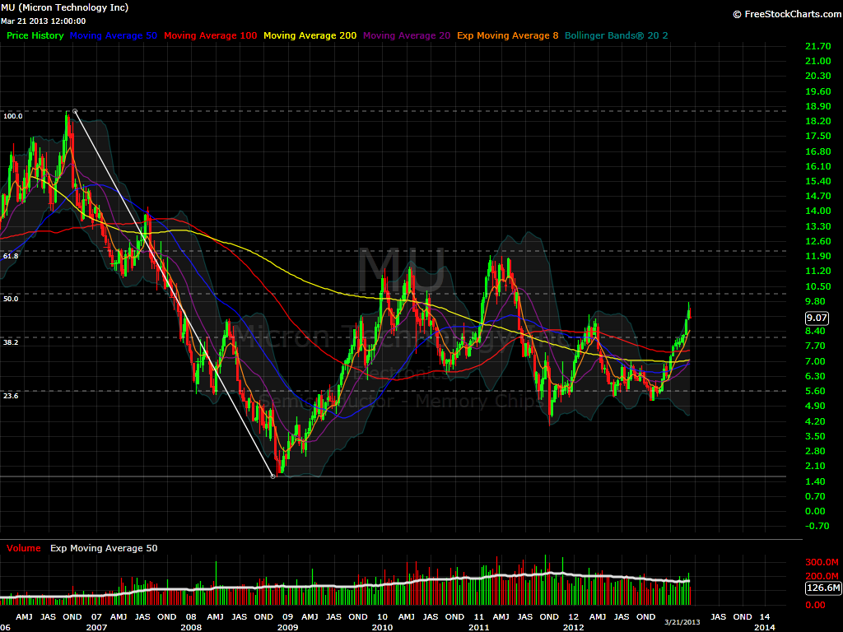Click the 21.70 price axis label

(817, 46)
